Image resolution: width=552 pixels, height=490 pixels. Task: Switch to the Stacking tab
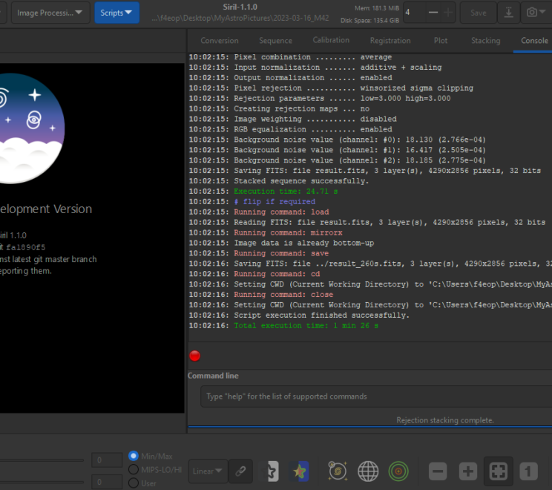[x=485, y=41]
